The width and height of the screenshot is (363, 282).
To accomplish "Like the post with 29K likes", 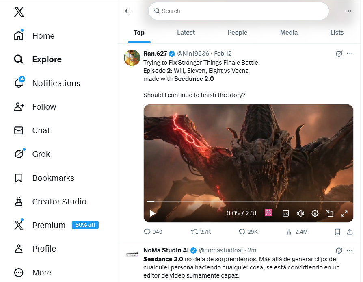I will (248, 232).
